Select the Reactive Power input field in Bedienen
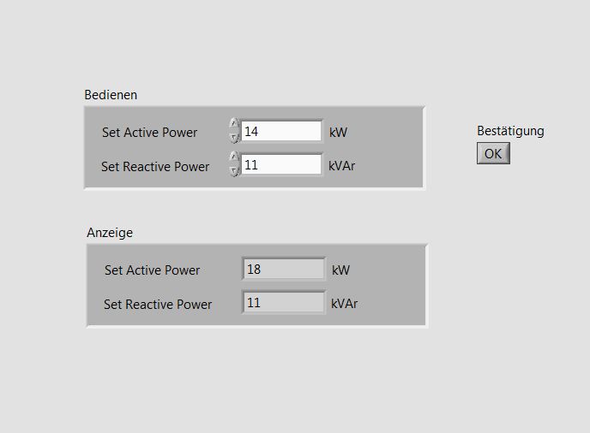 [x=281, y=164]
